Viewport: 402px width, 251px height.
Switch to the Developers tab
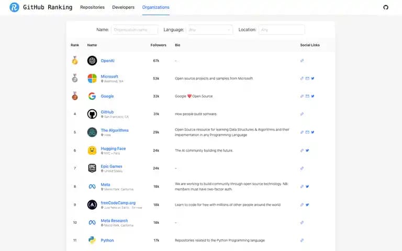tap(124, 7)
